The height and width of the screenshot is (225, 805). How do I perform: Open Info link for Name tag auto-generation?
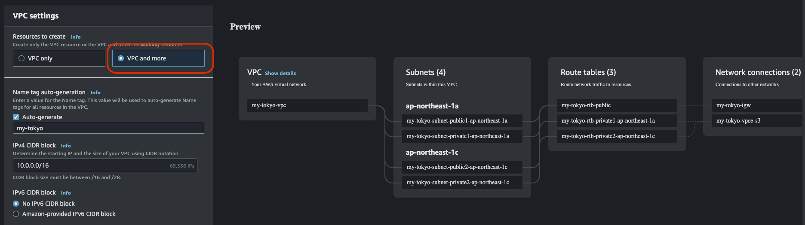[95, 93]
